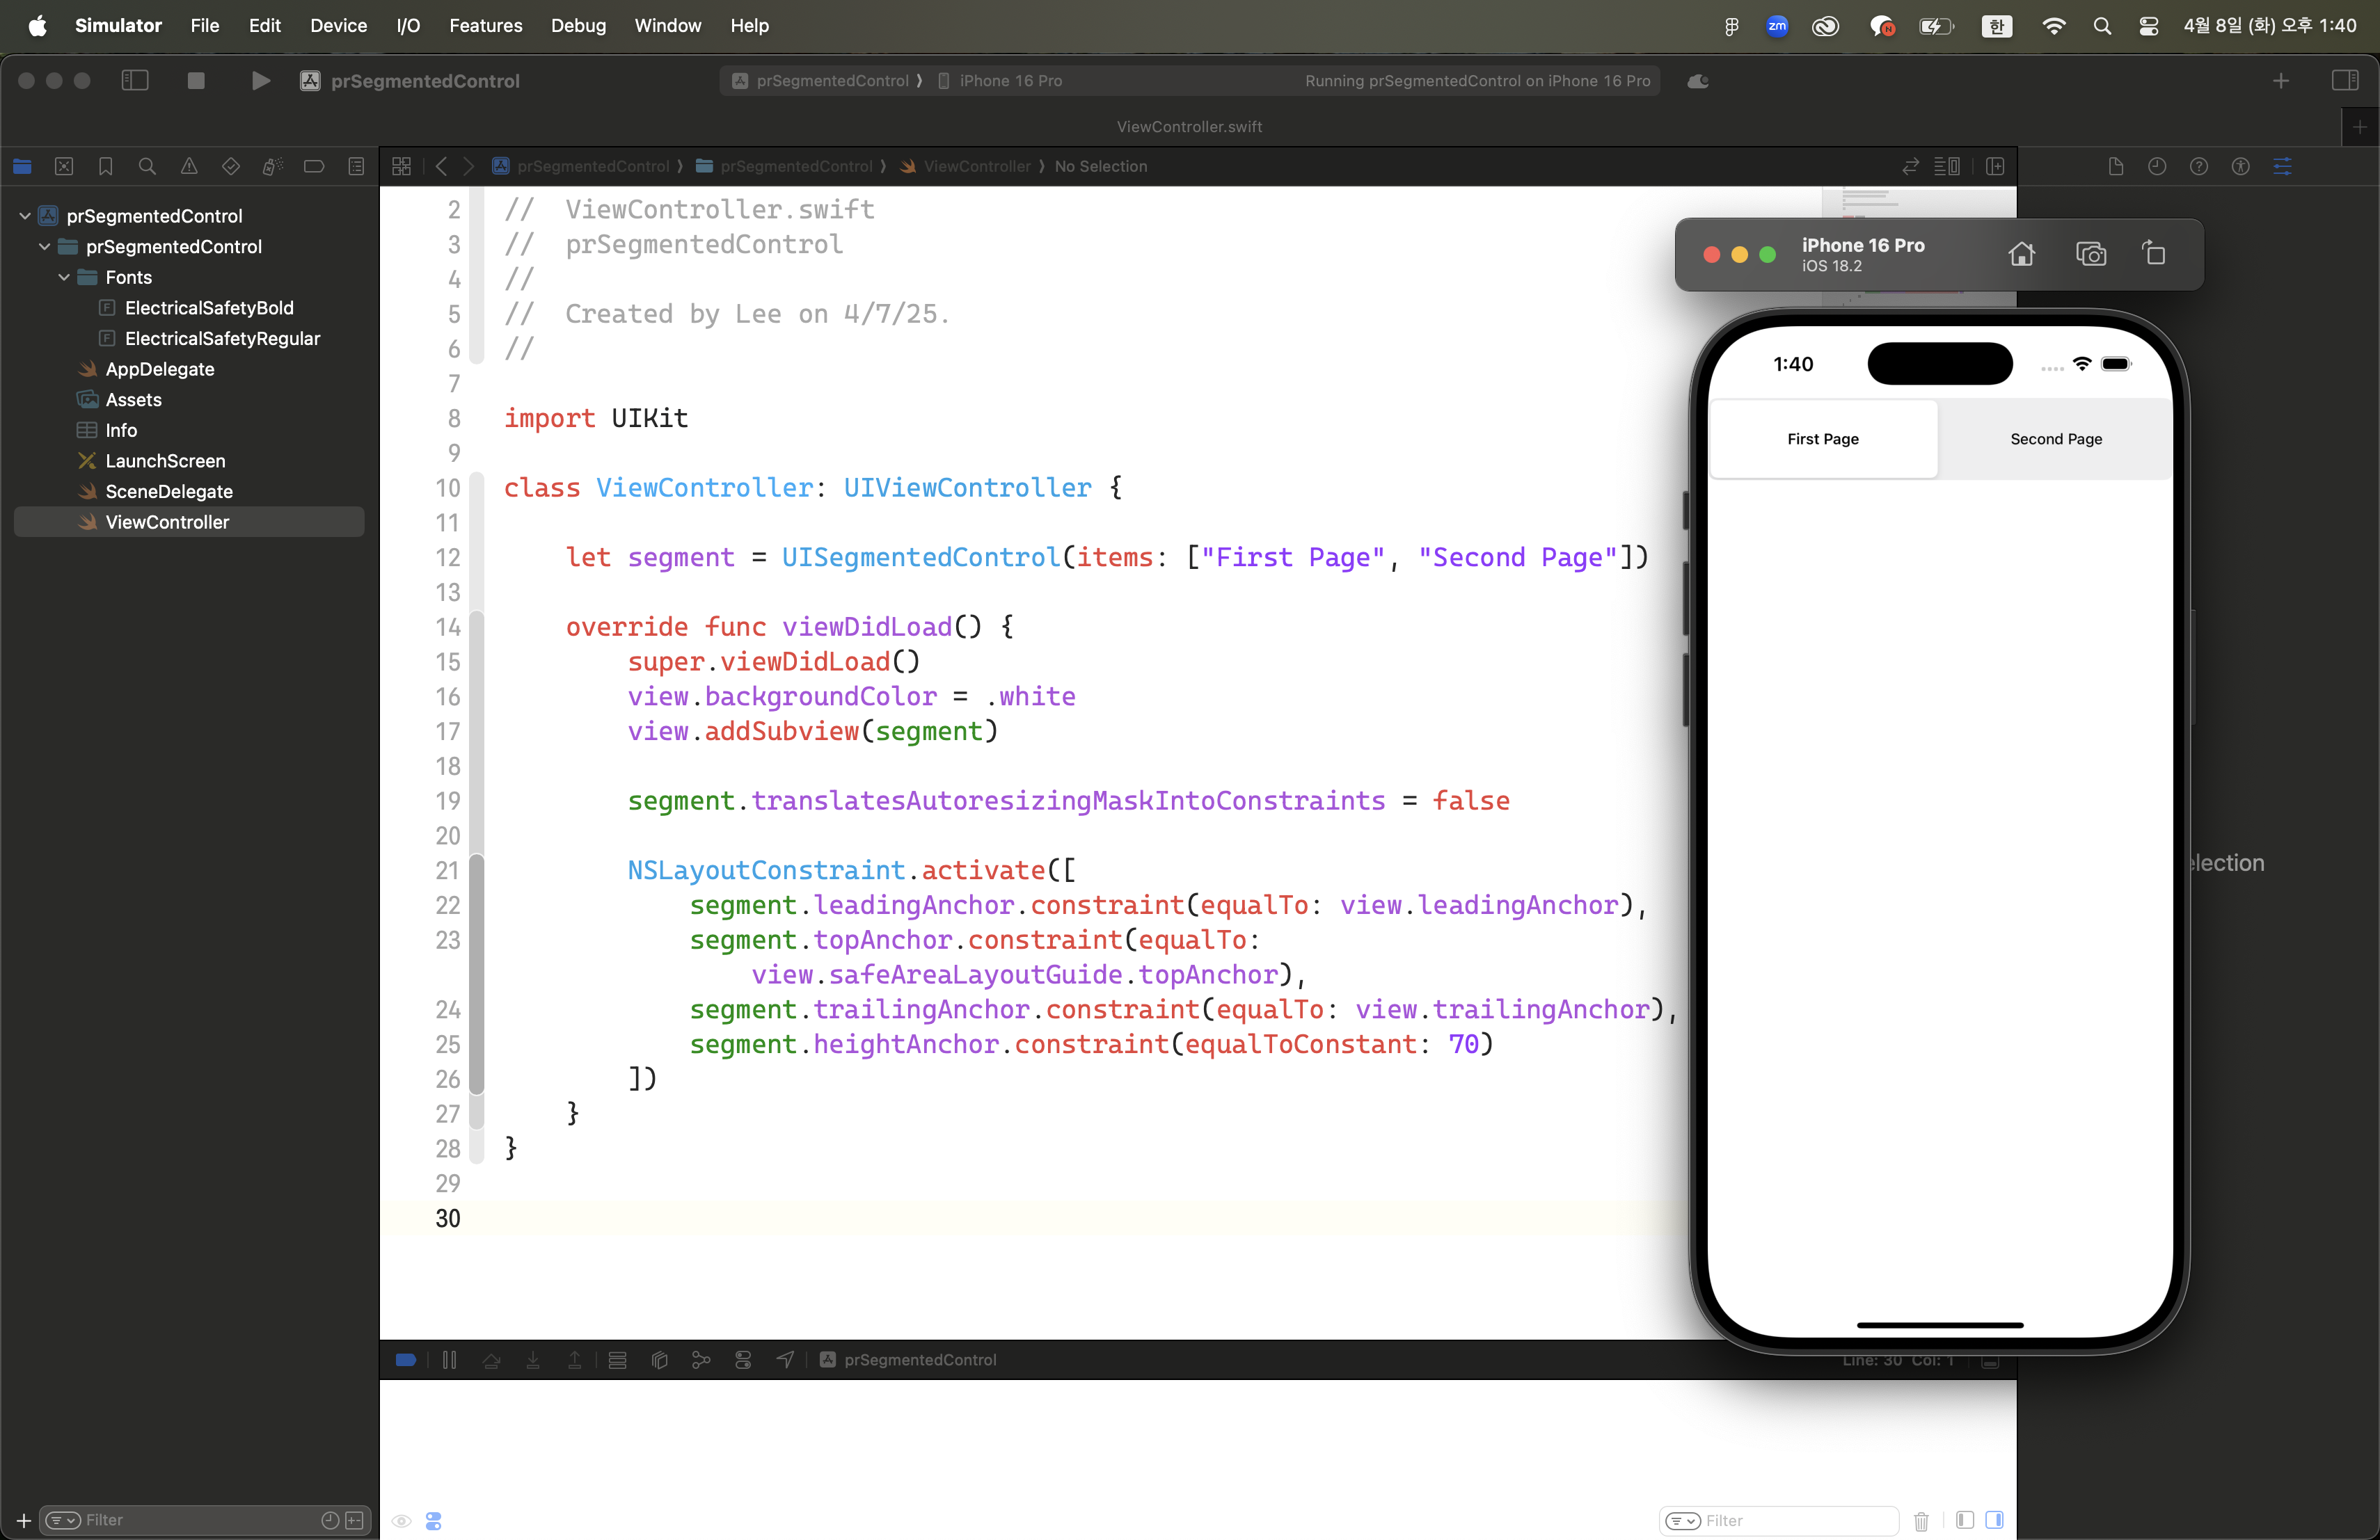Collapse the Fonts folder
Viewport: 2380px width, 1540px height.
click(64, 278)
